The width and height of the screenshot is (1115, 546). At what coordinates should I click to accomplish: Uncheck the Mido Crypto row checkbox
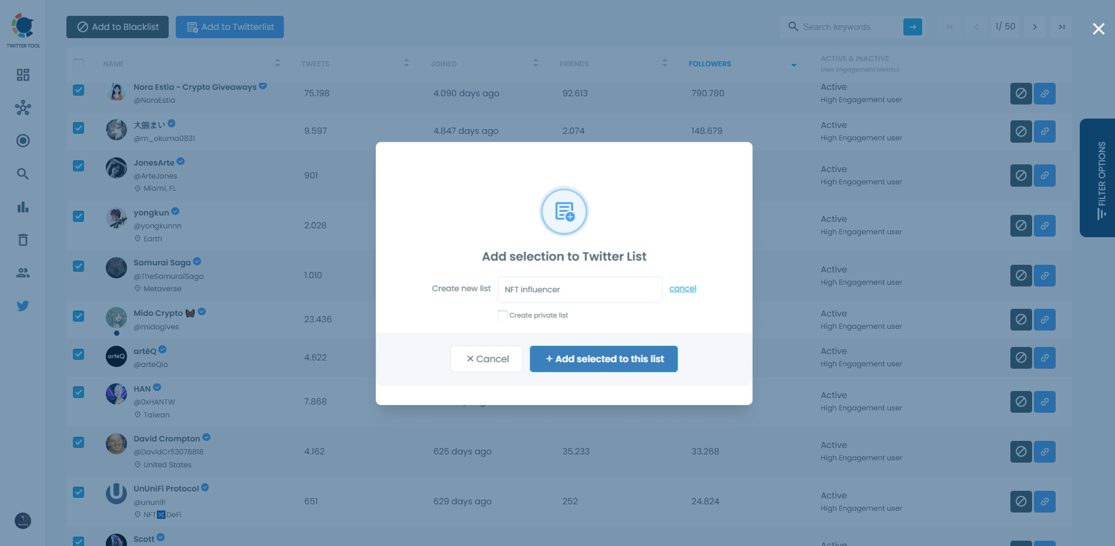(x=78, y=316)
